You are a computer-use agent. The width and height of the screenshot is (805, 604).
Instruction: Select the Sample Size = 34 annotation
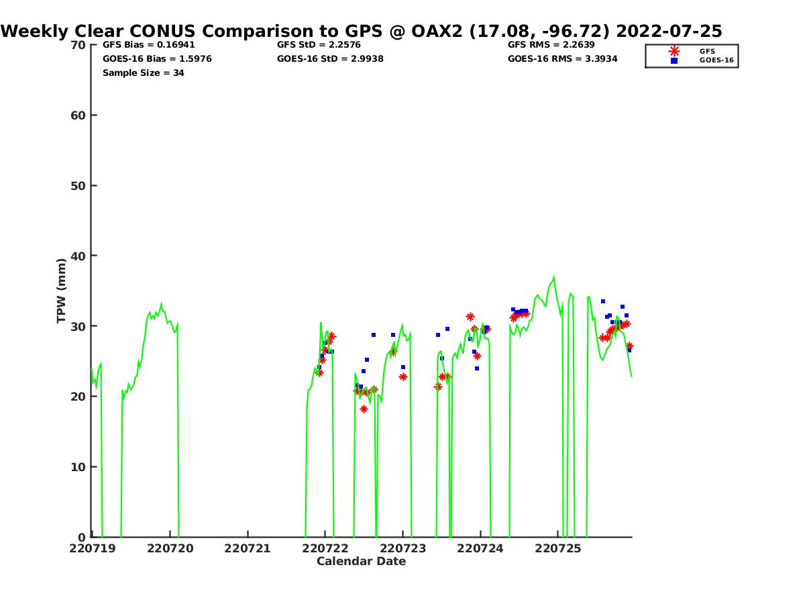click(143, 73)
